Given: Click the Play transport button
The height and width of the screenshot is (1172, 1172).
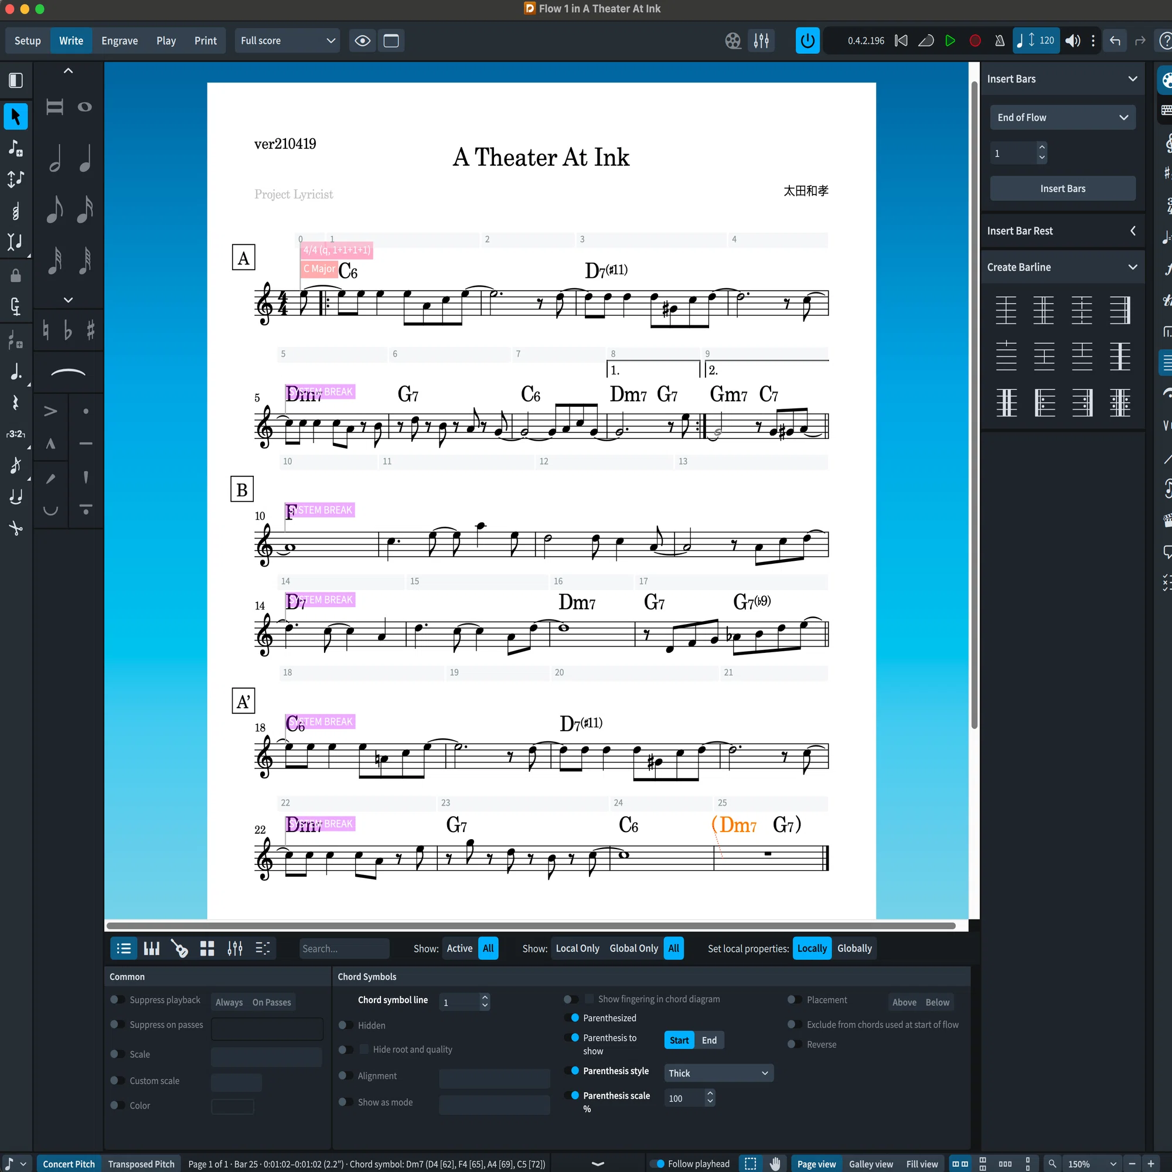Looking at the screenshot, I should (950, 40).
